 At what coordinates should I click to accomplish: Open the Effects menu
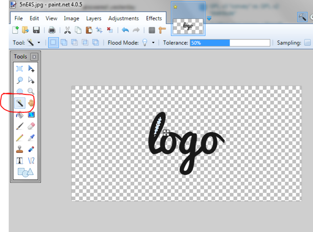coord(154,18)
